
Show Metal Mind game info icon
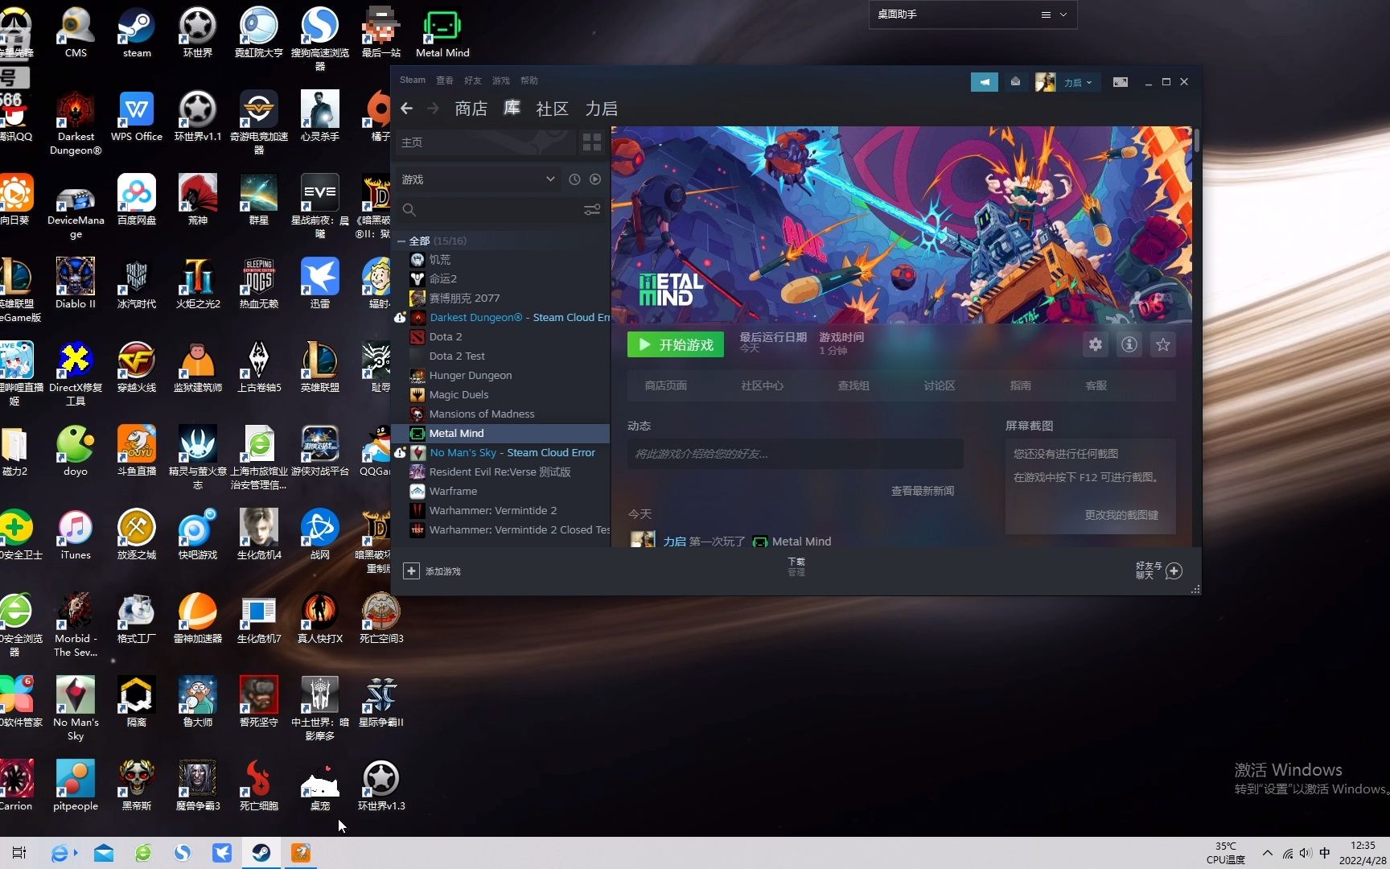[1129, 345]
